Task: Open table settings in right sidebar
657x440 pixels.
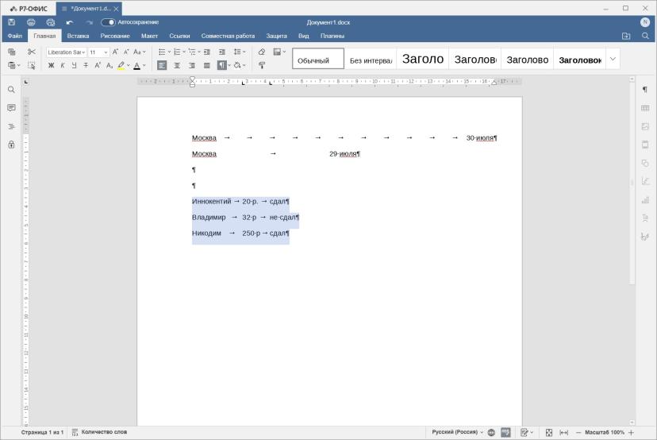Action: click(645, 108)
